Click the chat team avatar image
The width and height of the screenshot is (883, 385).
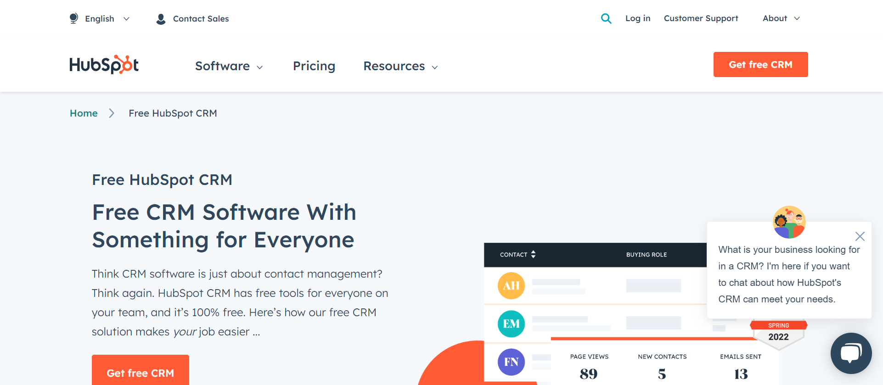(789, 222)
